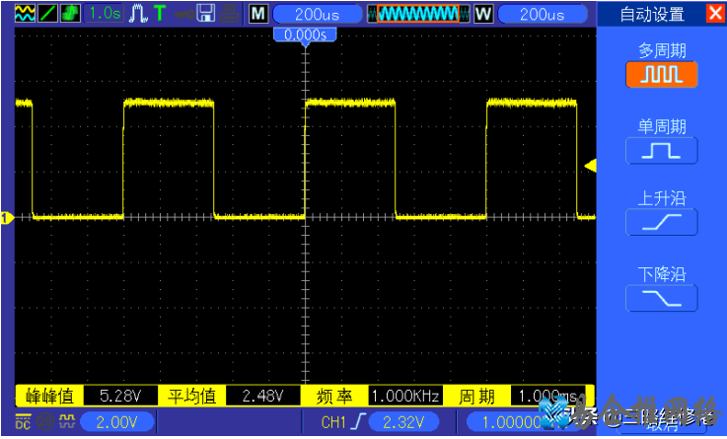This screenshot has width=727, height=439.
Task: Click the green T trigger status icon
Action: [159, 13]
